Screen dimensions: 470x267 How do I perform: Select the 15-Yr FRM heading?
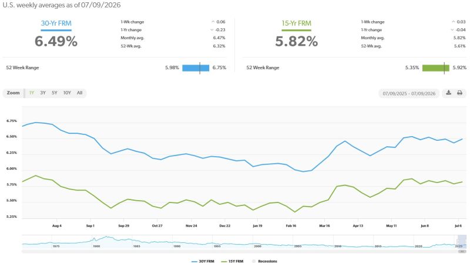(296, 23)
